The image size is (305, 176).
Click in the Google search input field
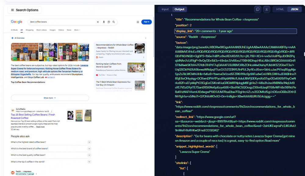[x=62, y=22]
